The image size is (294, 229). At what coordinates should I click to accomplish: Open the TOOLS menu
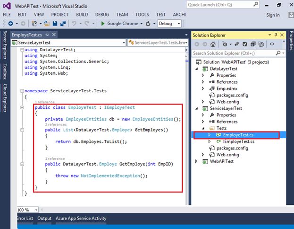[142, 15]
